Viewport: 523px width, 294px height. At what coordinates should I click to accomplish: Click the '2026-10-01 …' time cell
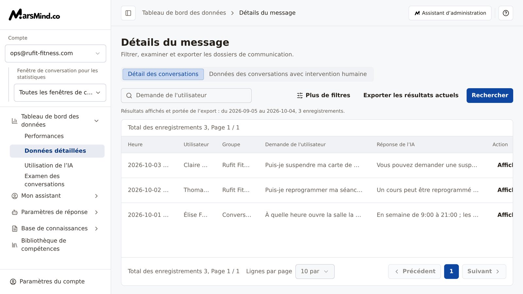[148, 215]
